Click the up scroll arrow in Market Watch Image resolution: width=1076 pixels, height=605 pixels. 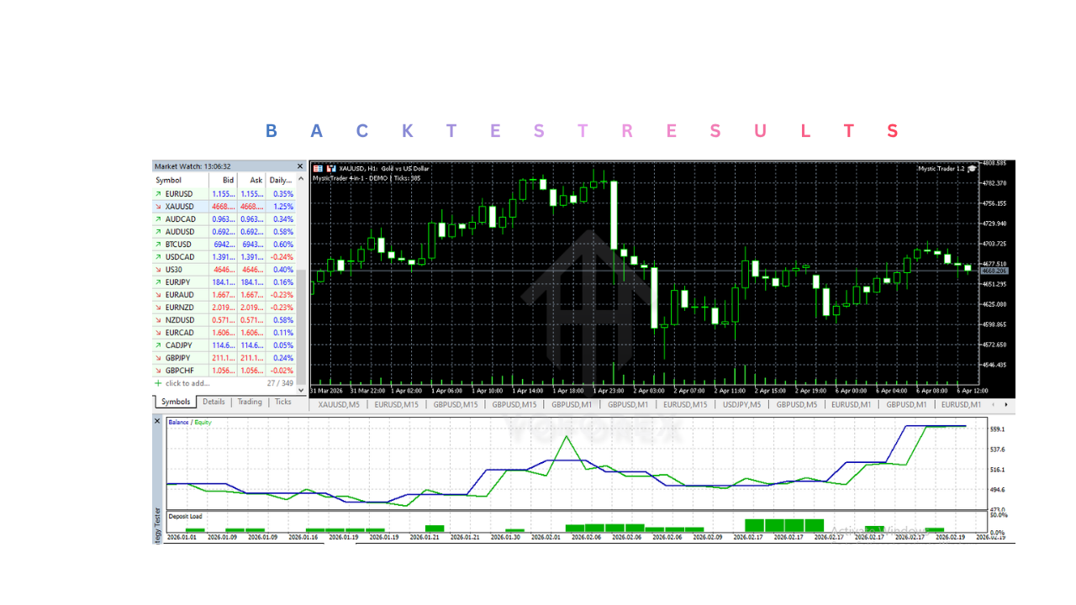[x=301, y=178]
